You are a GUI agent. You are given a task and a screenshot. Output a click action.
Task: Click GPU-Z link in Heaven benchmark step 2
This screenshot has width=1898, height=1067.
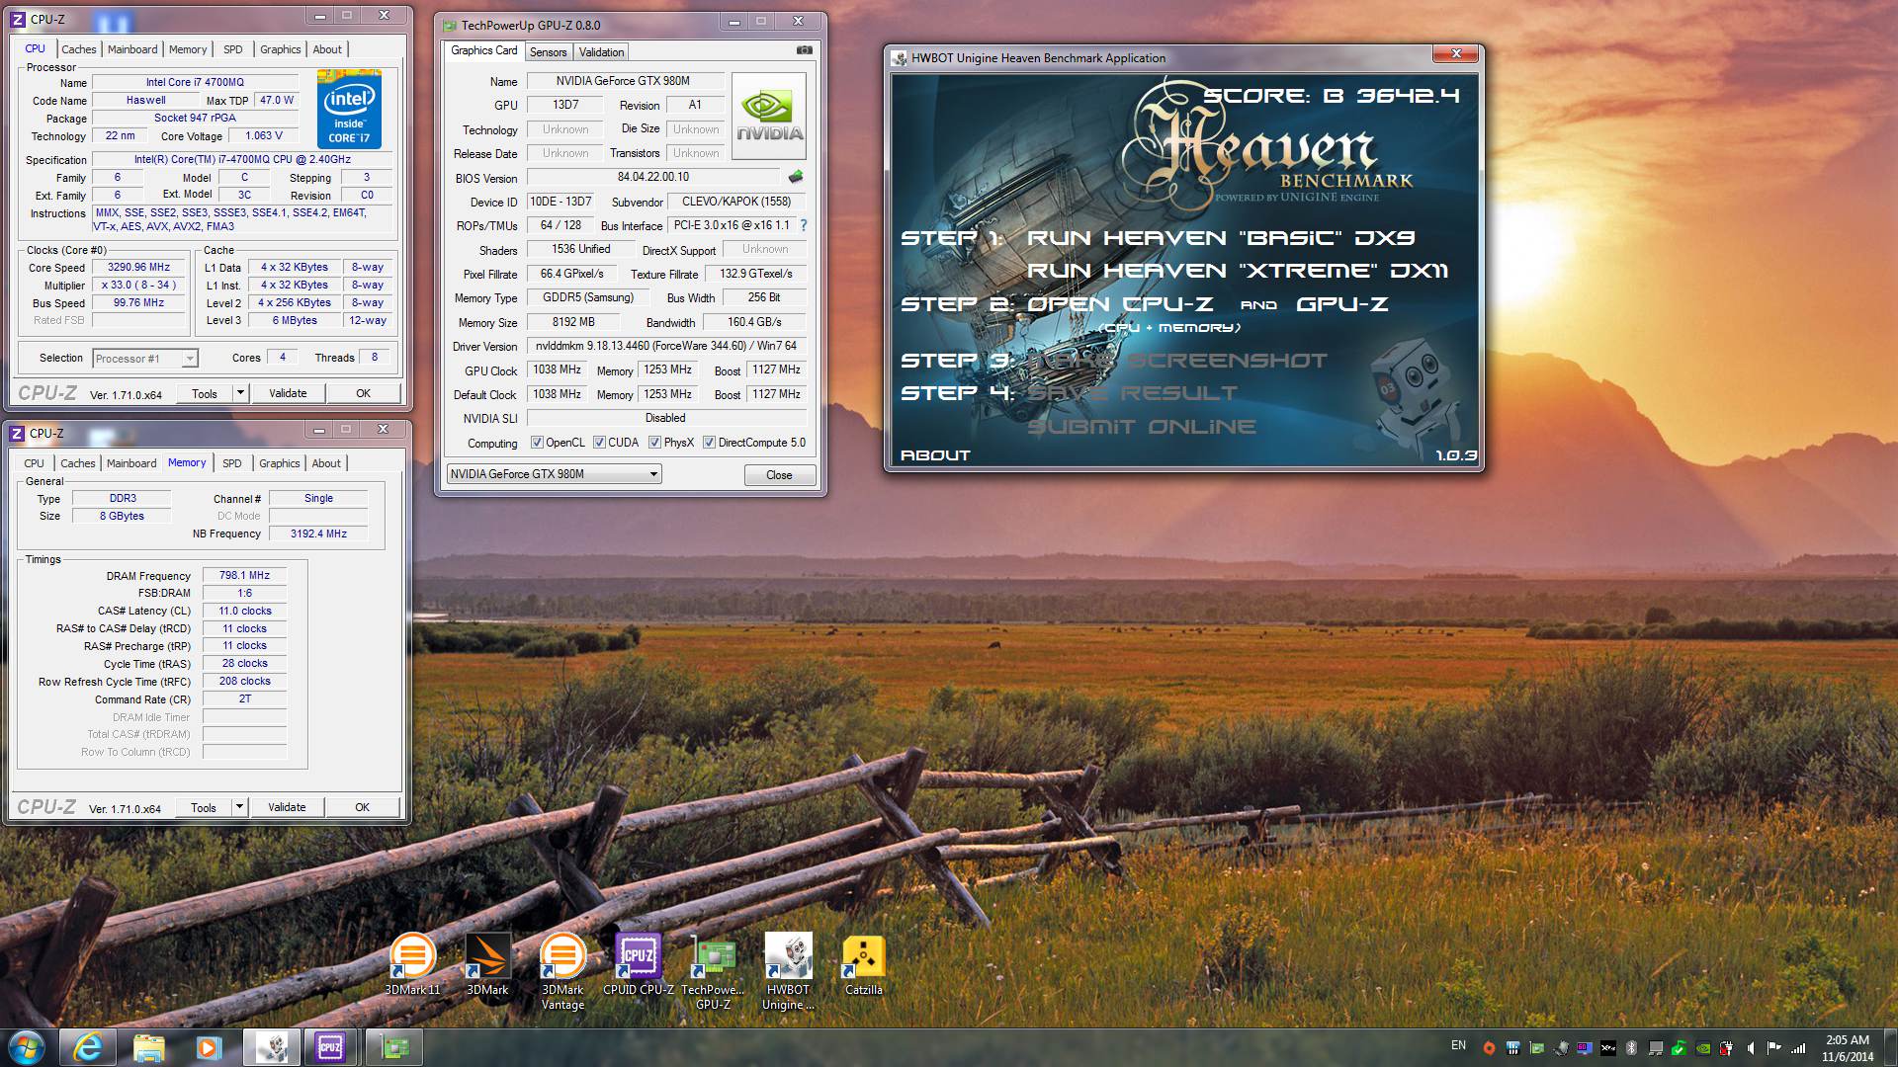(x=1341, y=304)
